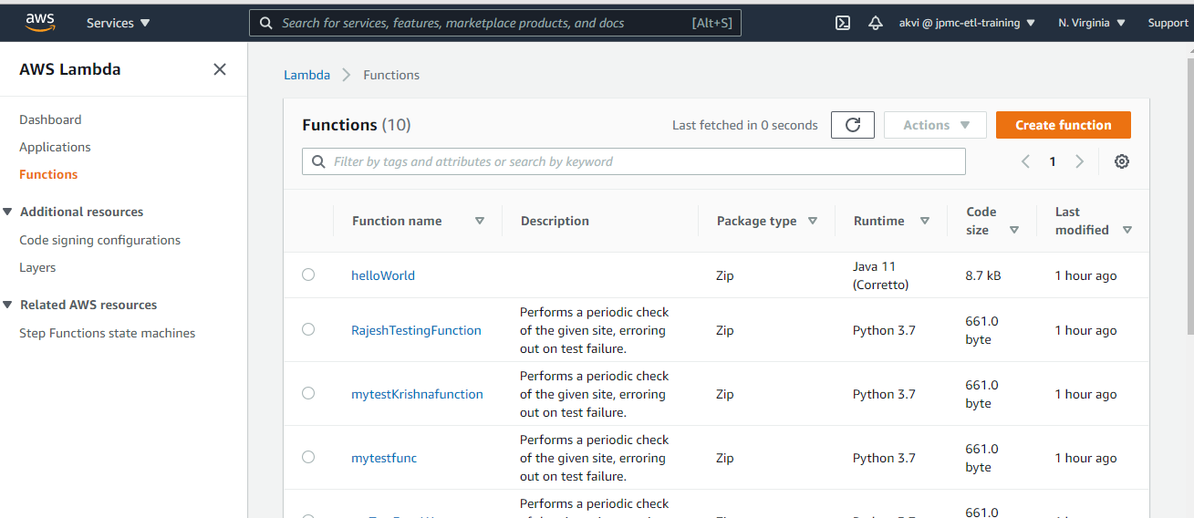Open Dashboard in the sidebar
The width and height of the screenshot is (1194, 518).
click(50, 119)
